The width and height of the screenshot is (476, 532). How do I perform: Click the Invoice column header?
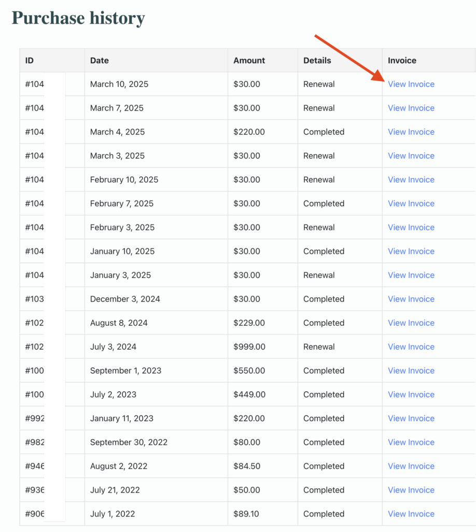pos(402,60)
